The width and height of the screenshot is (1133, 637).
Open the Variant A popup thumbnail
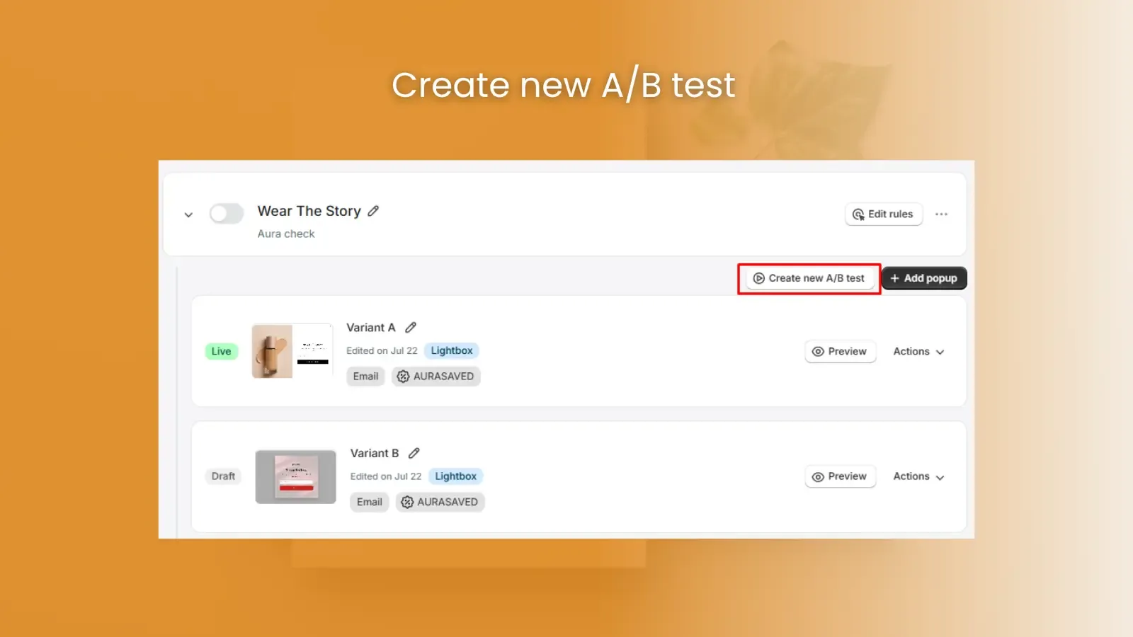point(292,351)
